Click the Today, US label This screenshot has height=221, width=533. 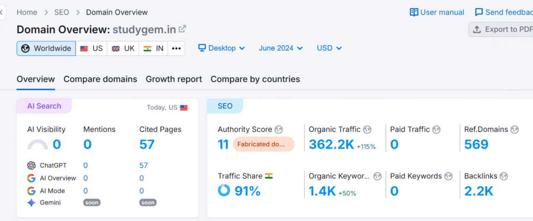pos(162,107)
